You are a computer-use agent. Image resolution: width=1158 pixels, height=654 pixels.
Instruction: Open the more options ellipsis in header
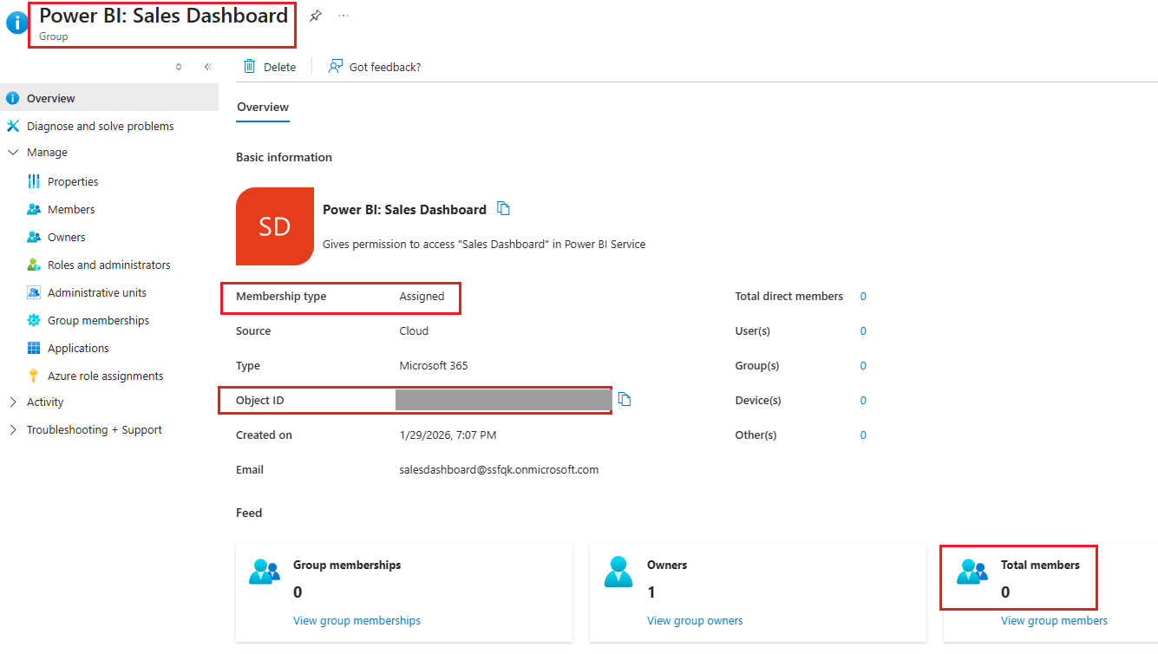coord(343,16)
